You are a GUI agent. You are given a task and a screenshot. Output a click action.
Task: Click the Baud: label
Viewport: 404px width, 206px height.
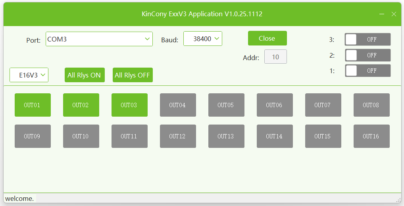pos(169,40)
